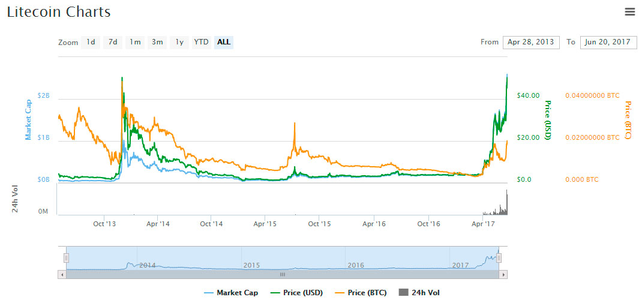Viewport: 639px width, 300px height.
Task: Click the Oct '15 axis label
Action: tap(319, 223)
